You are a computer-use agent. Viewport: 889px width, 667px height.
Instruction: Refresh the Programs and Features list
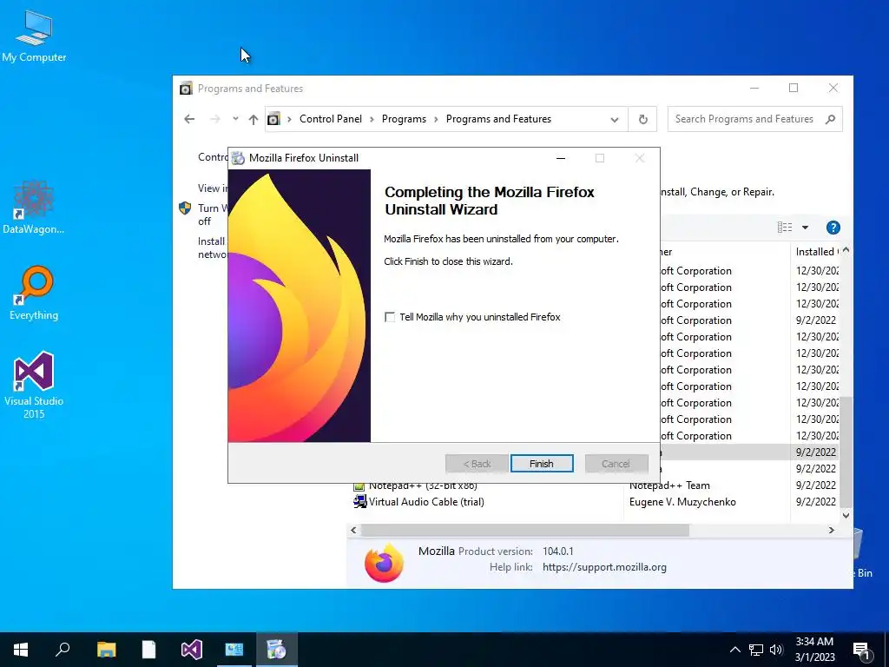click(643, 119)
